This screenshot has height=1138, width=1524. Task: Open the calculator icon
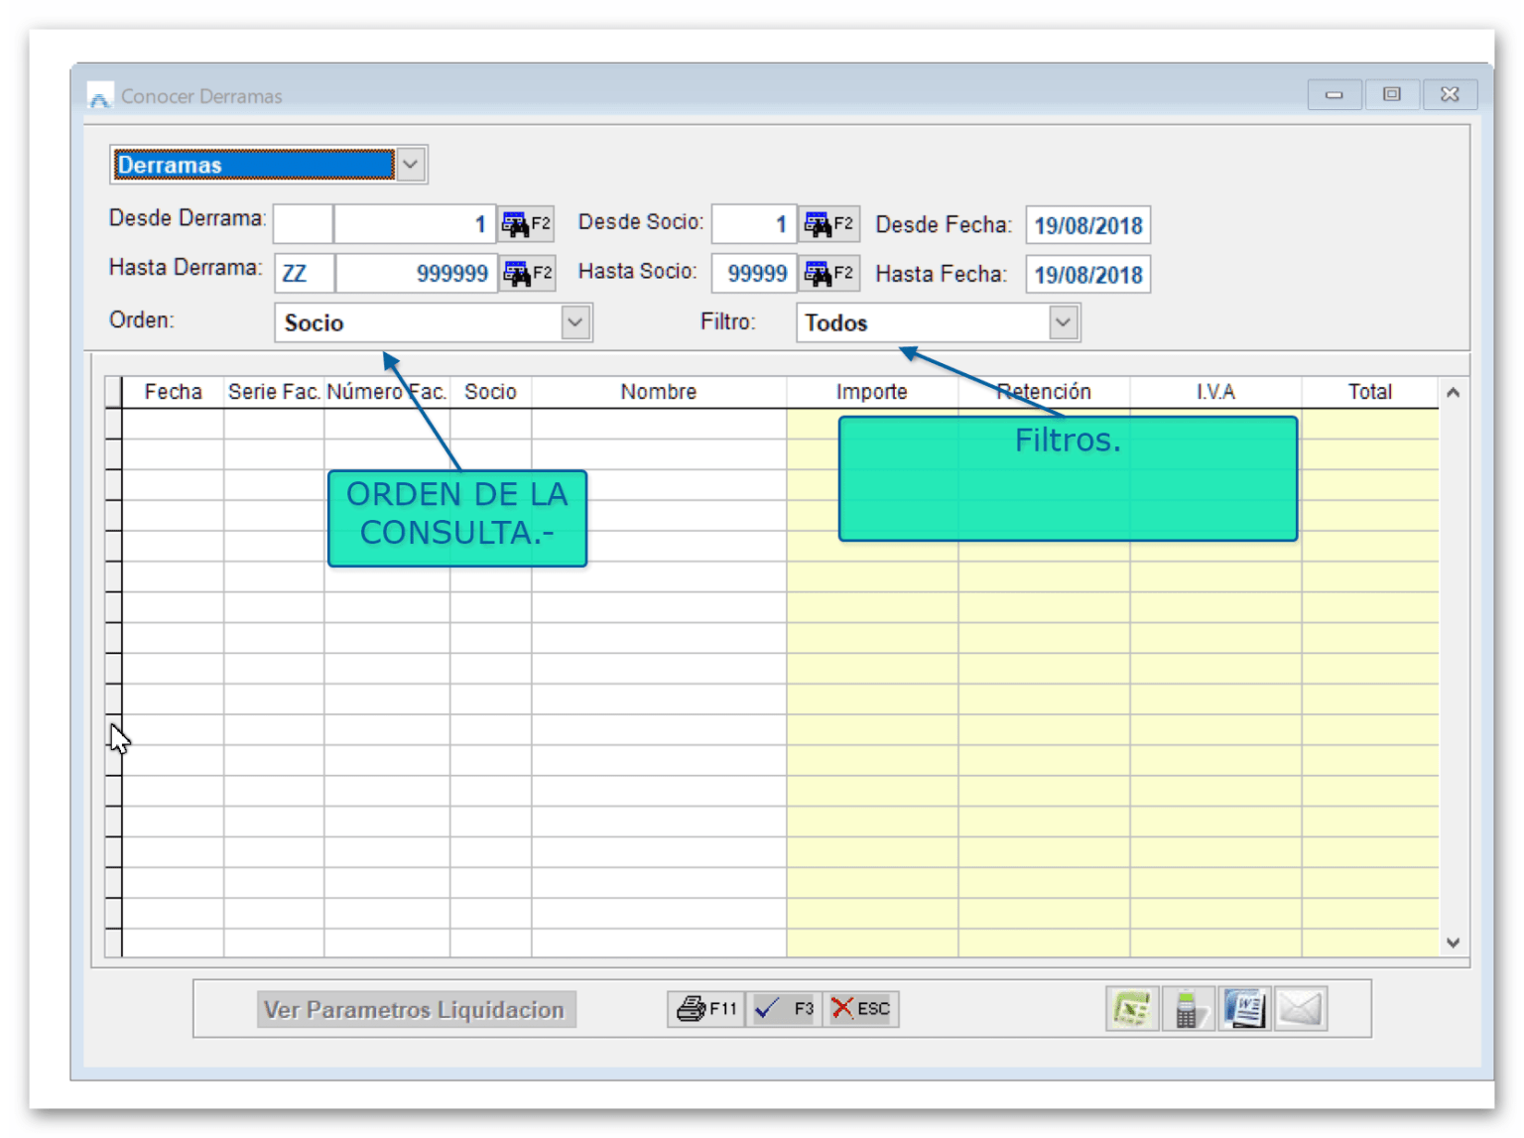[1188, 1009]
